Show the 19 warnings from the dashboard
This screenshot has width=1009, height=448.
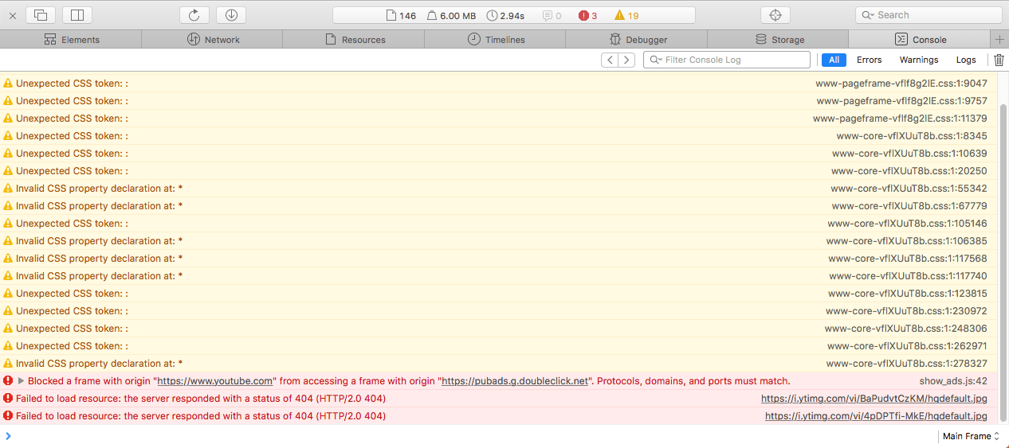click(x=626, y=15)
